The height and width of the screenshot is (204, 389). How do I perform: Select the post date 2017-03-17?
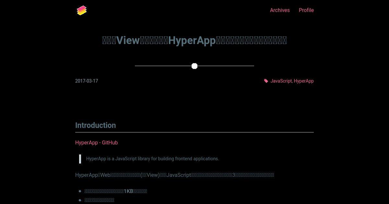[x=87, y=81]
